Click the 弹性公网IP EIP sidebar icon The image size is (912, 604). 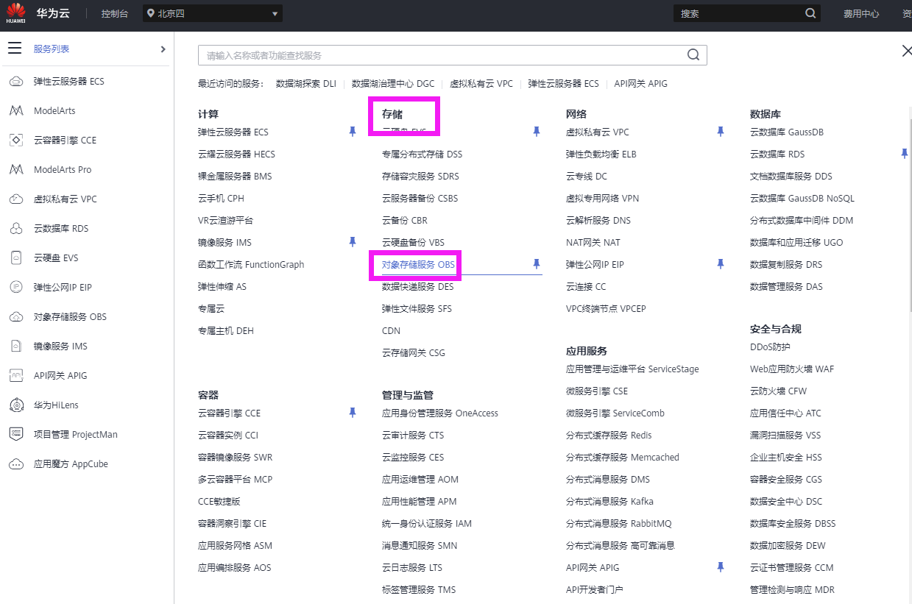pyautogui.click(x=16, y=287)
